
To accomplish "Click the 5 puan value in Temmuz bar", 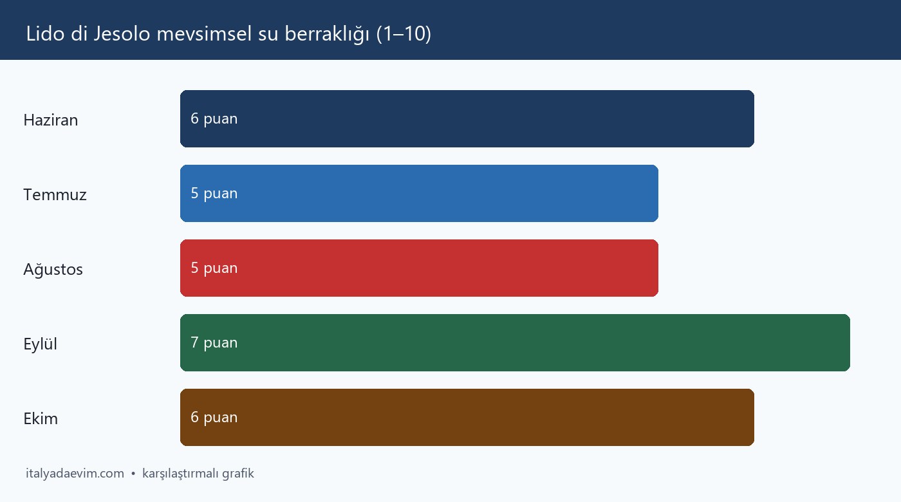I will pos(214,194).
